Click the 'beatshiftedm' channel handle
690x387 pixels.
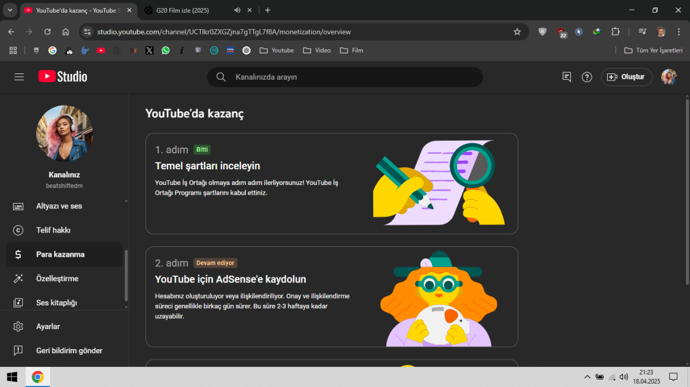(64, 186)
